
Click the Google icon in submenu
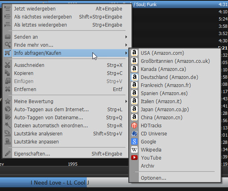(134, 141)
